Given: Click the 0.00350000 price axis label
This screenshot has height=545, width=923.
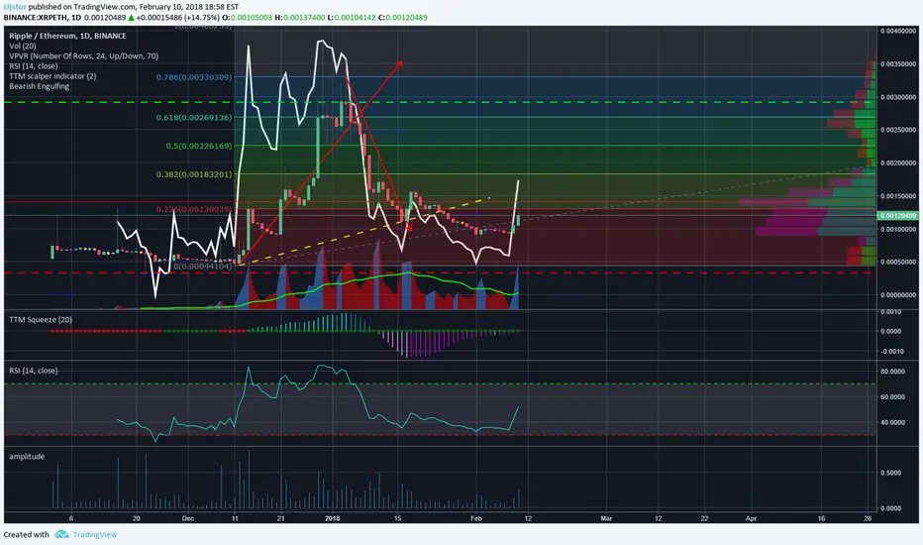Looking at the screenshot, I should pos(898,63).
